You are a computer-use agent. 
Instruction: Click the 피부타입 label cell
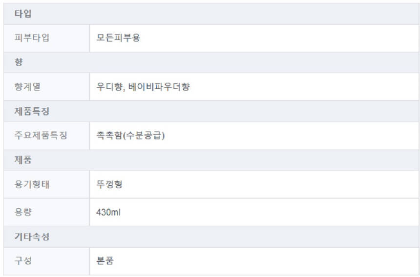[32, 38]
